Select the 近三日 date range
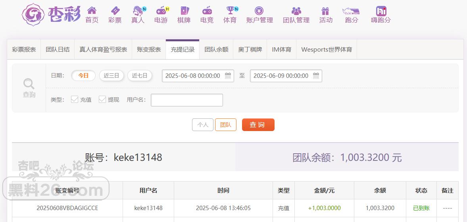This screenshot has height=222, width=467. tap(111, 76)
